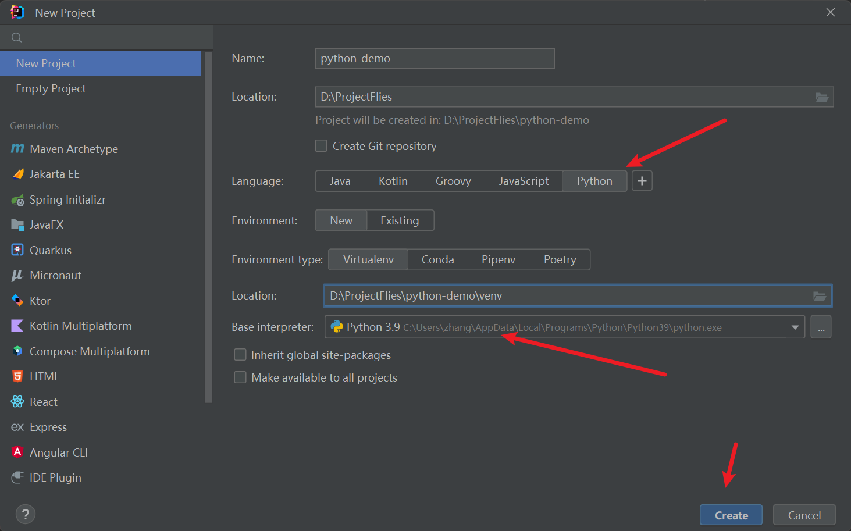
Task: Close the New Project dialog
Action: 831,12
